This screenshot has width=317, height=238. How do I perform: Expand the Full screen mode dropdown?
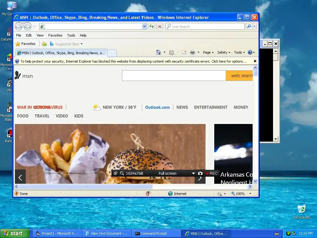point(193,174)
